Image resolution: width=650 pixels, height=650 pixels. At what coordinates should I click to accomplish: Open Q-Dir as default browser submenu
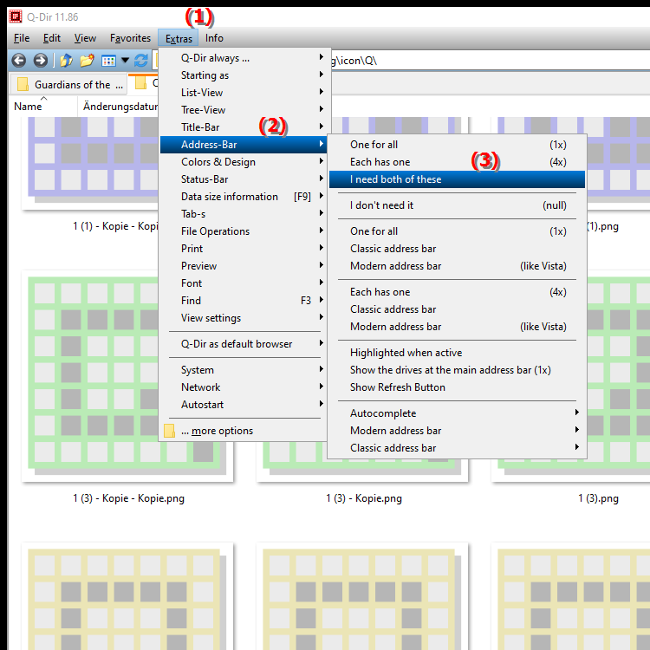(244, 344)
